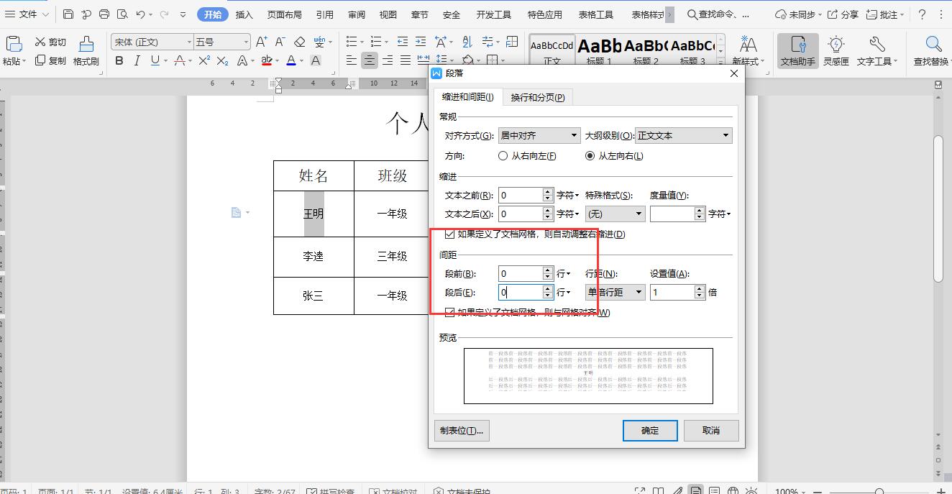
Task: Click the zoom slider handle
Action: point(879,491)
